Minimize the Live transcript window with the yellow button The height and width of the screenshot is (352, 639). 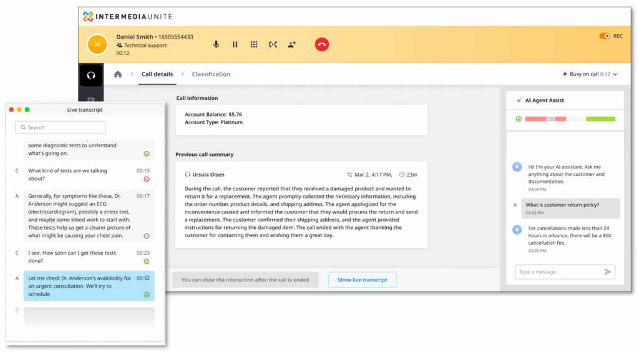coord(19,110)
